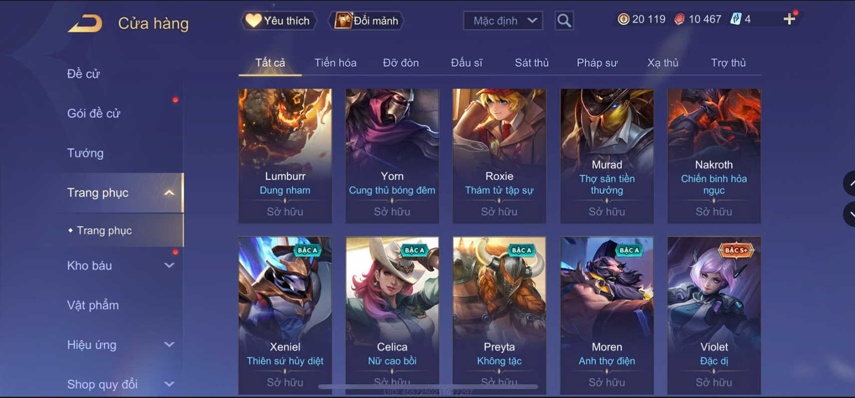Screen dimensions: 855x398
Task: Open the Đổi mảnh fragment exchange
Action: (366, 20)
